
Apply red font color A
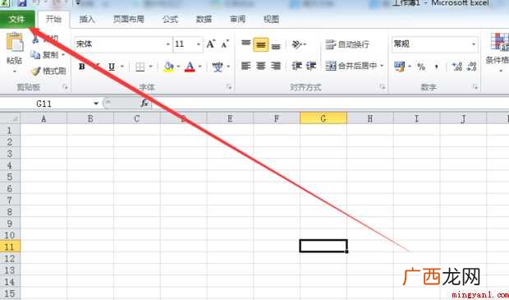(190, 67)
